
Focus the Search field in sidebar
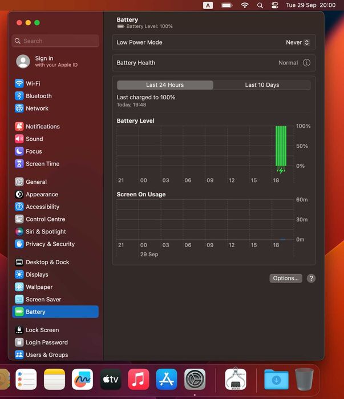(55, 41)
